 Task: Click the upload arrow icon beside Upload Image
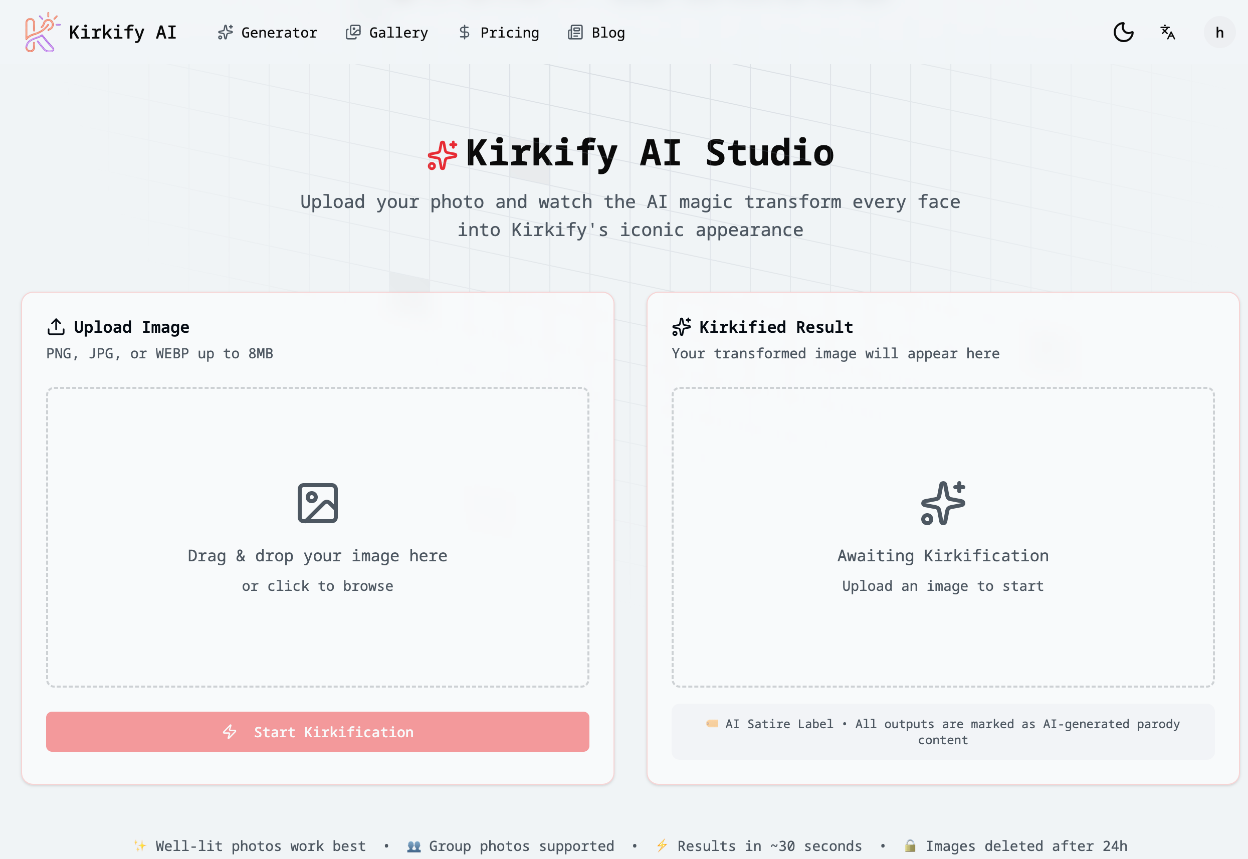(56, 326)
